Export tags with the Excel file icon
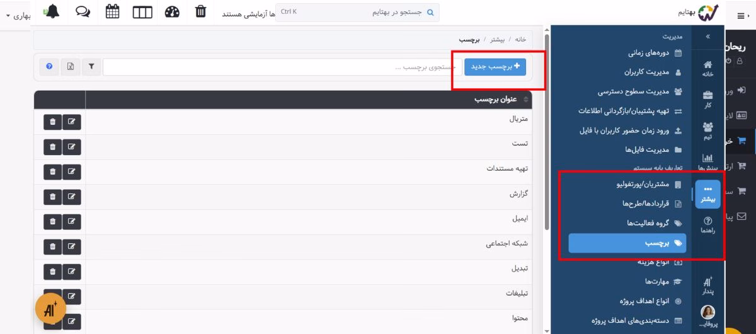The width and height of the screenshot is (756, 334). 71,66
